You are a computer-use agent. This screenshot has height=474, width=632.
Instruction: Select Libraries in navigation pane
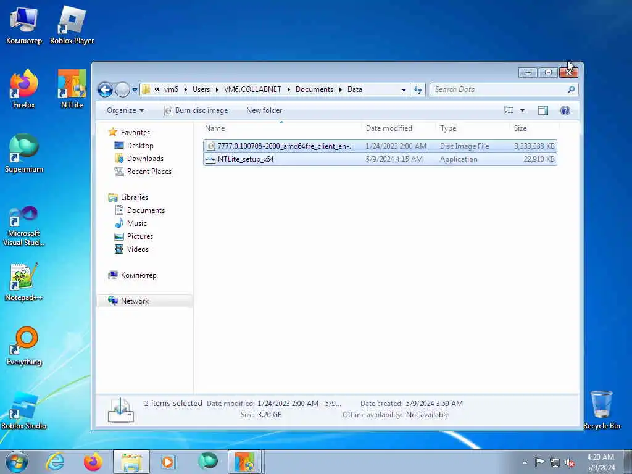(x=134, y=197)
